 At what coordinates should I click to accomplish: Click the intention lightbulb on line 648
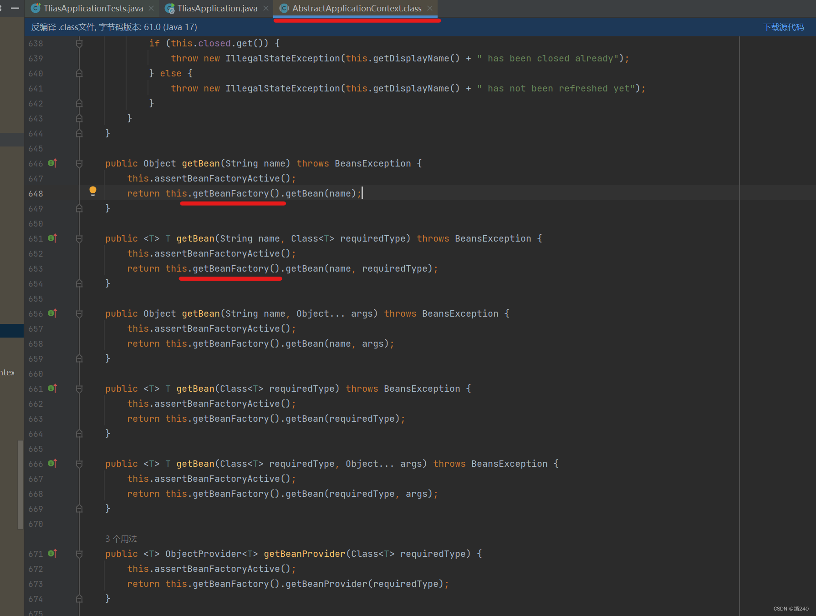93,191
